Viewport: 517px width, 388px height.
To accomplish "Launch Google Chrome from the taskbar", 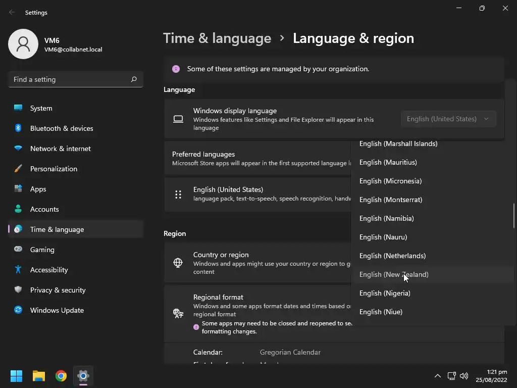I will pyautogui.click(x=61, y=376).
